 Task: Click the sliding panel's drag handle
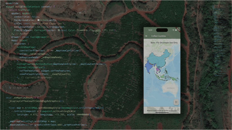162,108
